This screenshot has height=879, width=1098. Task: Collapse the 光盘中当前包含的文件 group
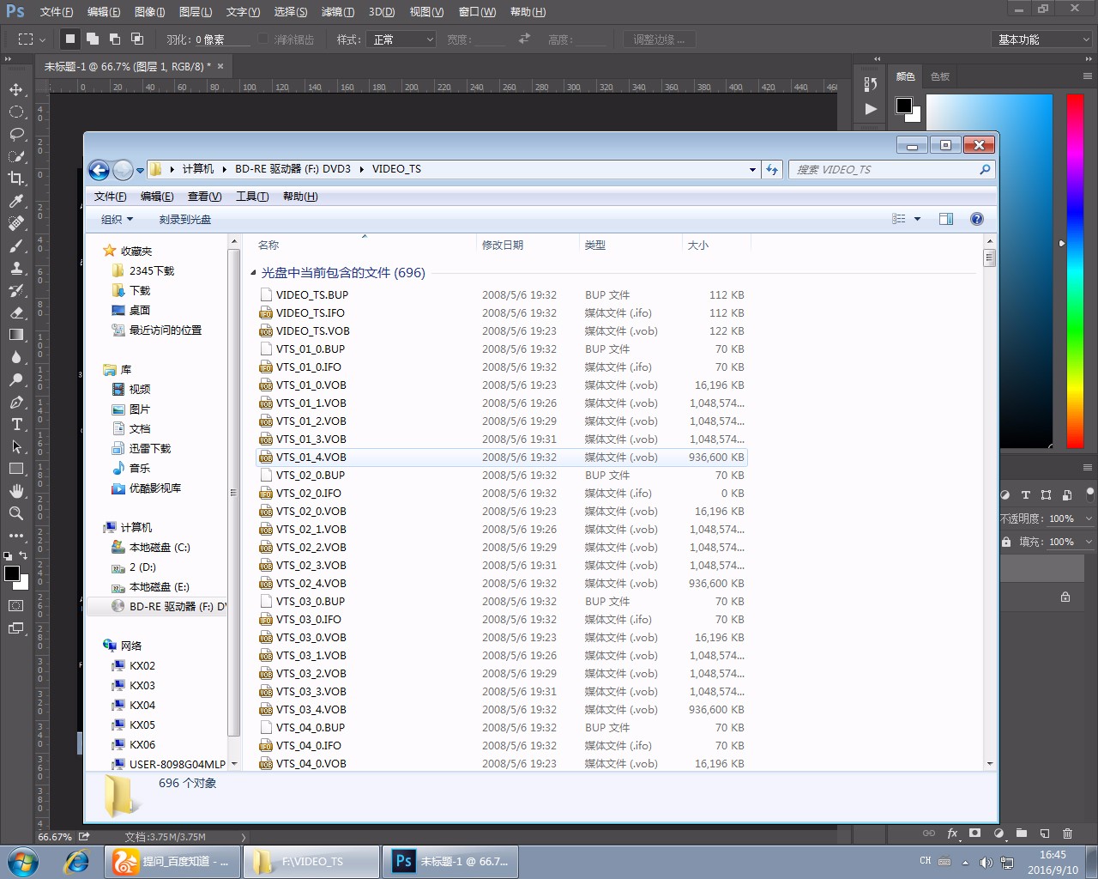click(x=253, y=273)
